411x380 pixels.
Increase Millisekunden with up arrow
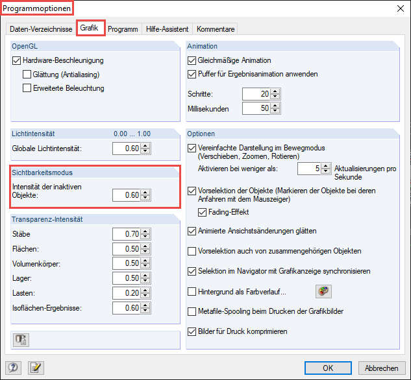point(275,106)
